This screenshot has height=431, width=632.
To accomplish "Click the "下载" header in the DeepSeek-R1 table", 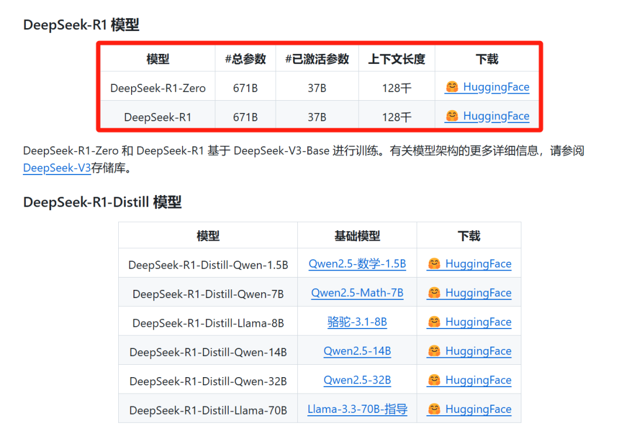I will tap(487, 59).
